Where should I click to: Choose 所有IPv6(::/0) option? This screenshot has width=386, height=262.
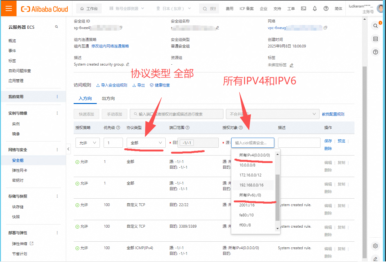click(x=250, y=195)
